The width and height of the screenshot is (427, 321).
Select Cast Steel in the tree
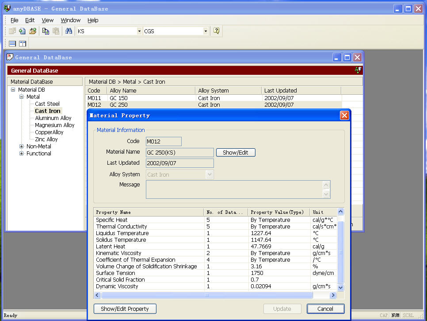tap(47, 104)
